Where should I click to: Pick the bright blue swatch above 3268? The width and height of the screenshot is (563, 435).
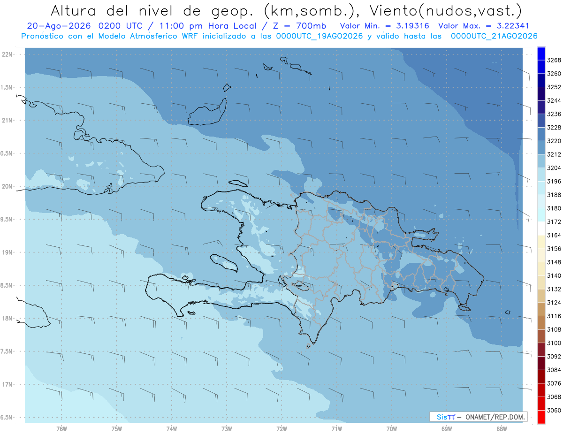tap(540, 53)
